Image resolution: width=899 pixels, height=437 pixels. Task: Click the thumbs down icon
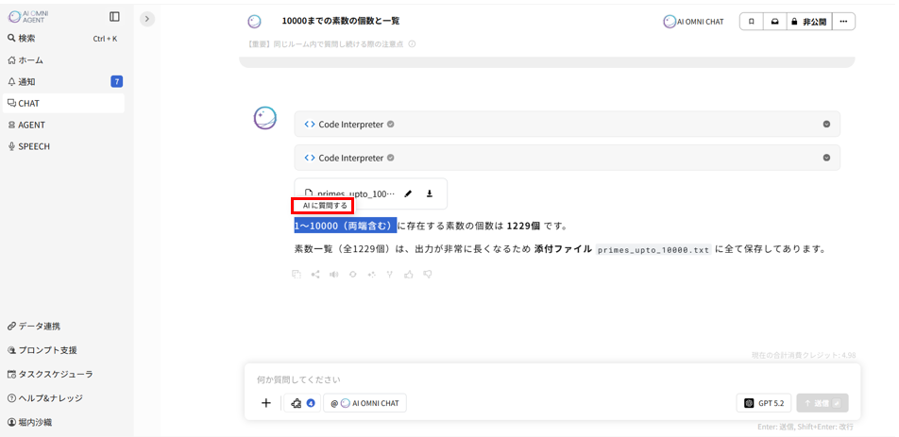(x=427, y=275)
